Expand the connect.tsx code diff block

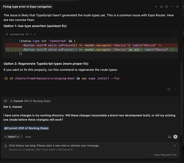click(x=175, y=34)
